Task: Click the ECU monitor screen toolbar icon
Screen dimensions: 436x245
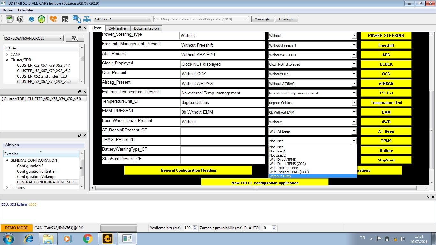Action: pos(9,19)
